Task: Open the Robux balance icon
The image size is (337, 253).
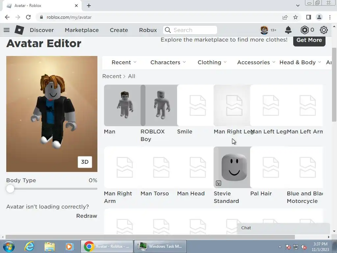Action: 304,30
